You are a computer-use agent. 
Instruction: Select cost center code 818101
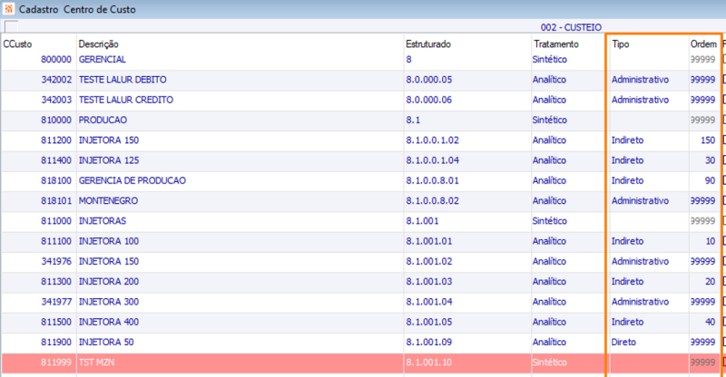[56, 201]
